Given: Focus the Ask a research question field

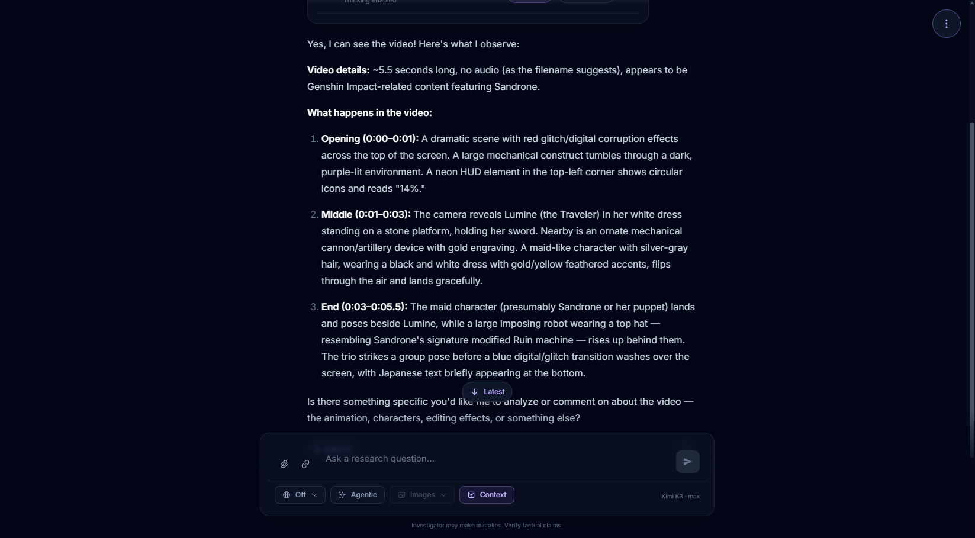Looking at the screenshot, I should point(496,459).
